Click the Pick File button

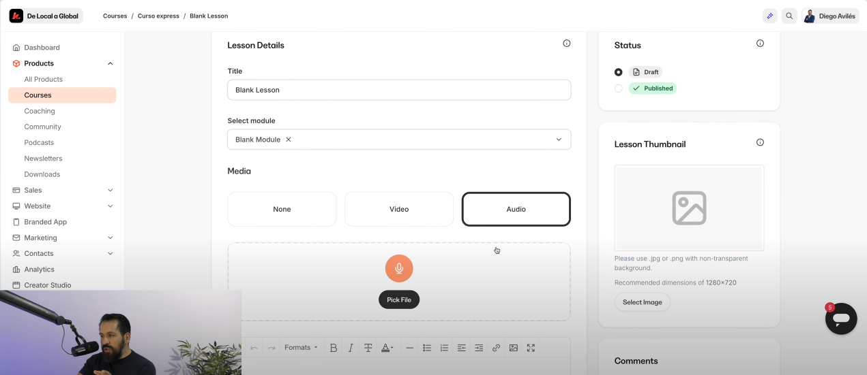pos(399,300)
